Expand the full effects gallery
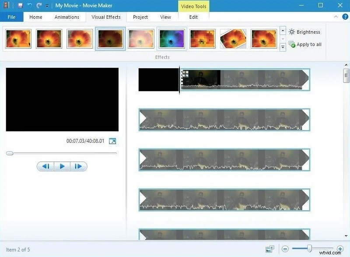This screenshot has width=350, height=257. click(283, 47)
